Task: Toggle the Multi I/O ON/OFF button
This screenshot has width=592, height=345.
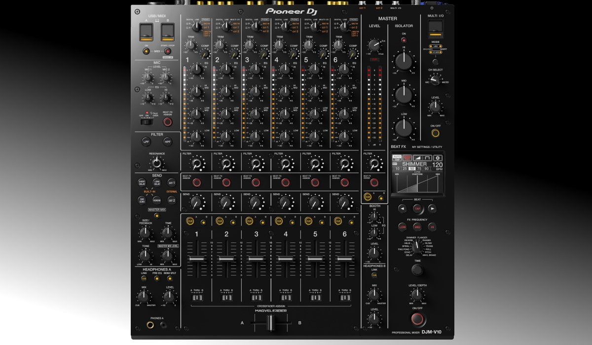Action: point(435,133)
